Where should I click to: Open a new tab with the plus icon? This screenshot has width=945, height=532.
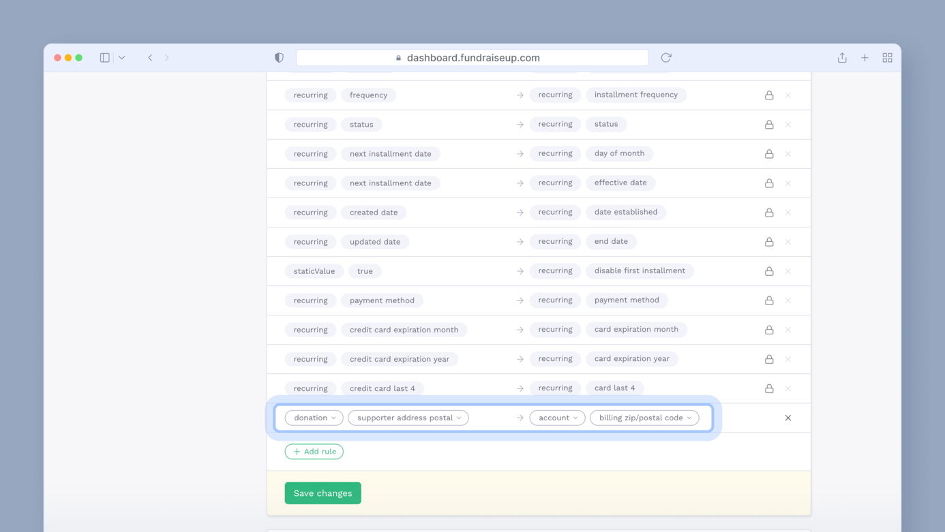pyautogui.click(x=865, y=58)
